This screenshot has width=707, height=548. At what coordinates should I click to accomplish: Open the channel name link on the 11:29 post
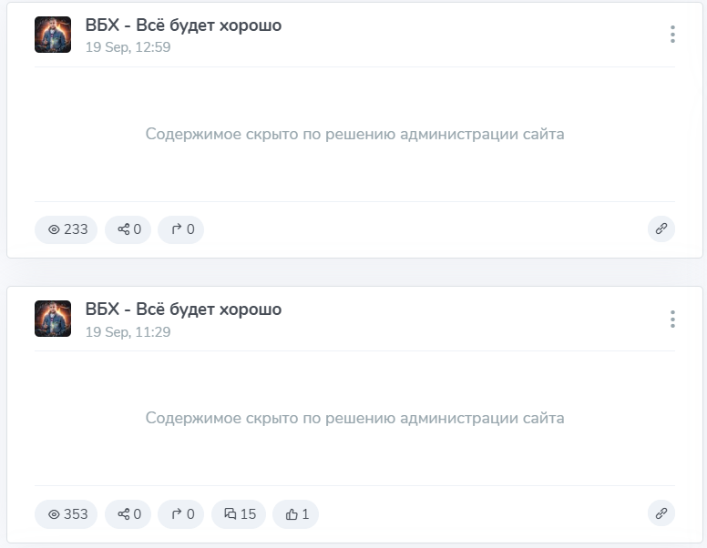click(x=183, y=310)
